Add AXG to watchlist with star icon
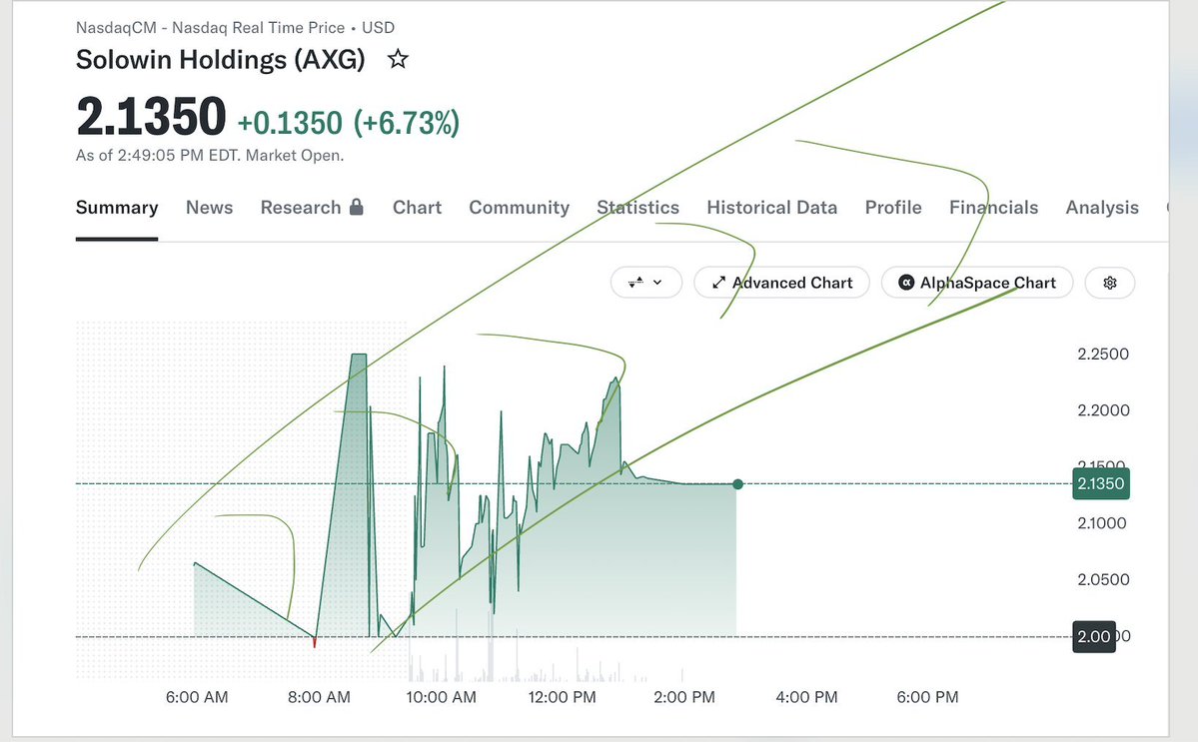This screenshot has height=742, width=1198. 398,59
